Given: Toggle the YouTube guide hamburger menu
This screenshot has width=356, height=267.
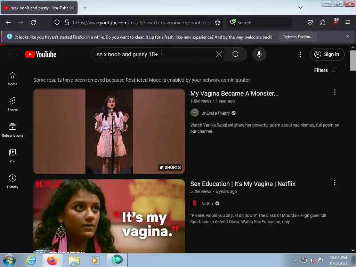Looking at the screenshot, I should [x=13, y=54].
